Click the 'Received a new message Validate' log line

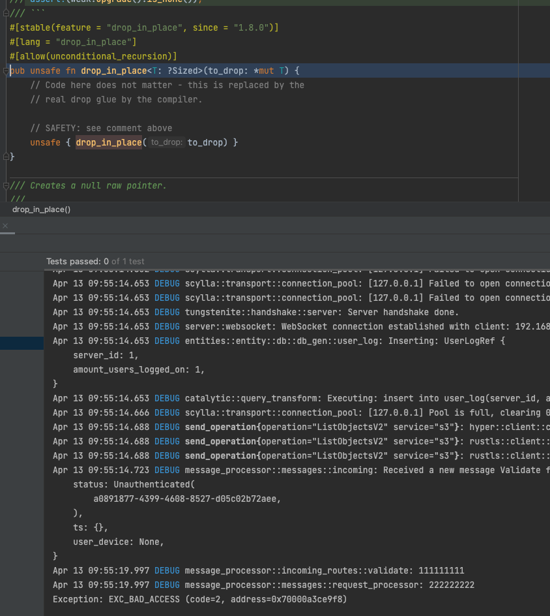[x=301, y=470]
